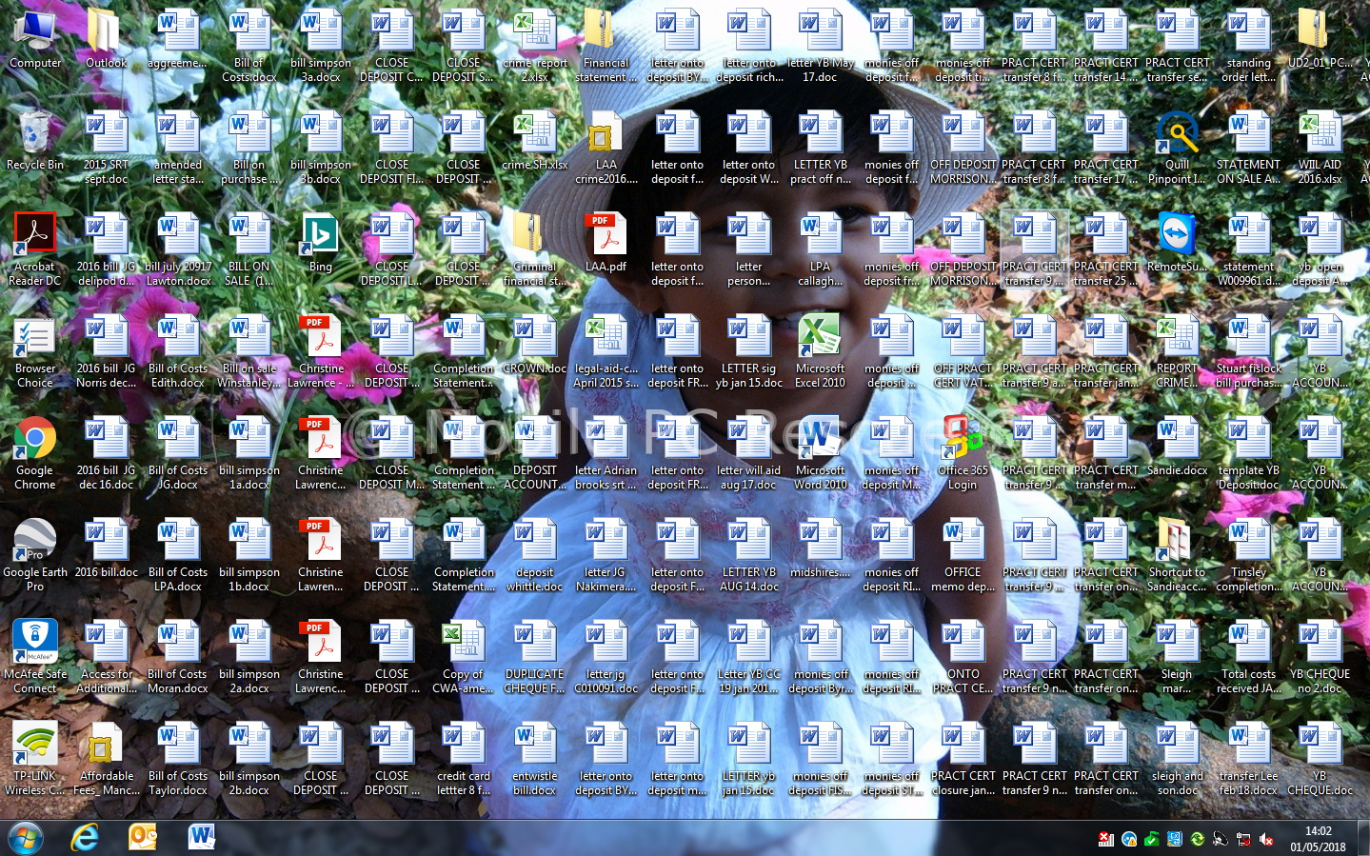The width and height of the screenshot is (1370, 856).
Task: Select the LAA.pdf file icon
Action: coord(606,237)
